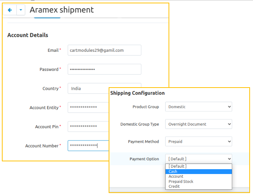
Task: Choose Credit payment option
Action: click(199, 186)
